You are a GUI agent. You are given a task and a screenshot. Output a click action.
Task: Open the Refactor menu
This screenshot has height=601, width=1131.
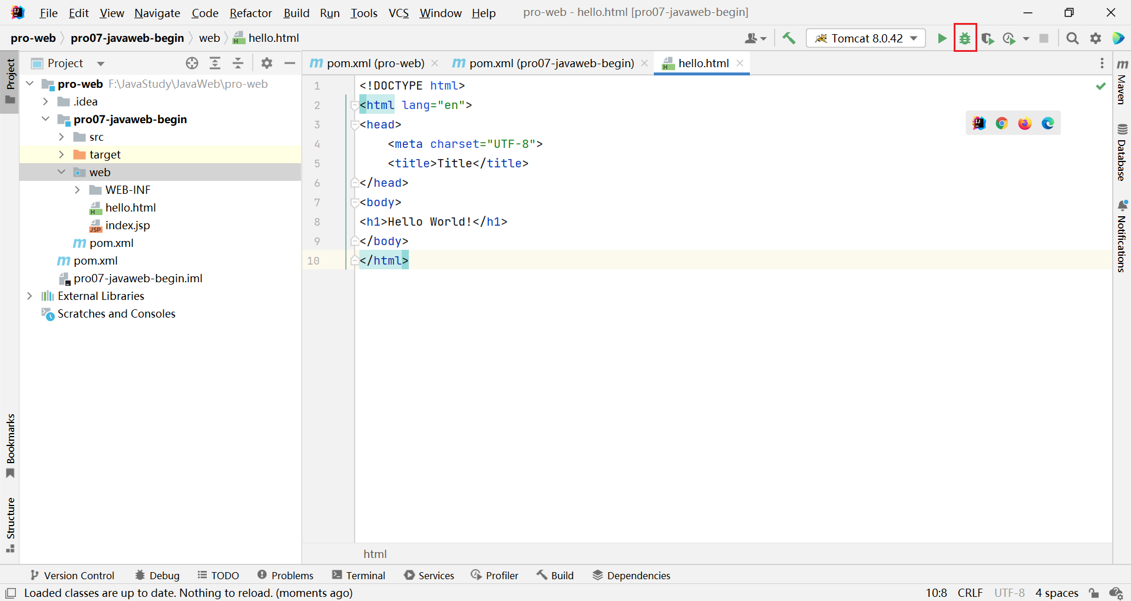click(x=250, y=13)
